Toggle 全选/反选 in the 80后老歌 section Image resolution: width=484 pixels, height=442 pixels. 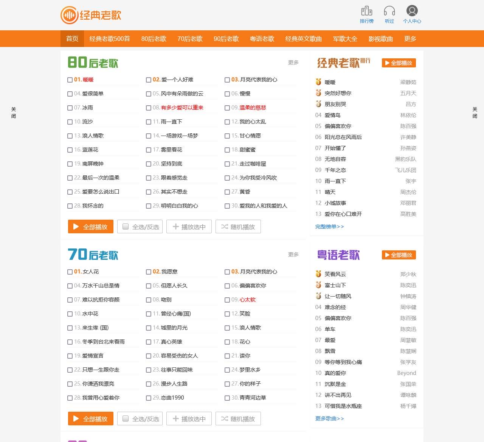(140, 226)
